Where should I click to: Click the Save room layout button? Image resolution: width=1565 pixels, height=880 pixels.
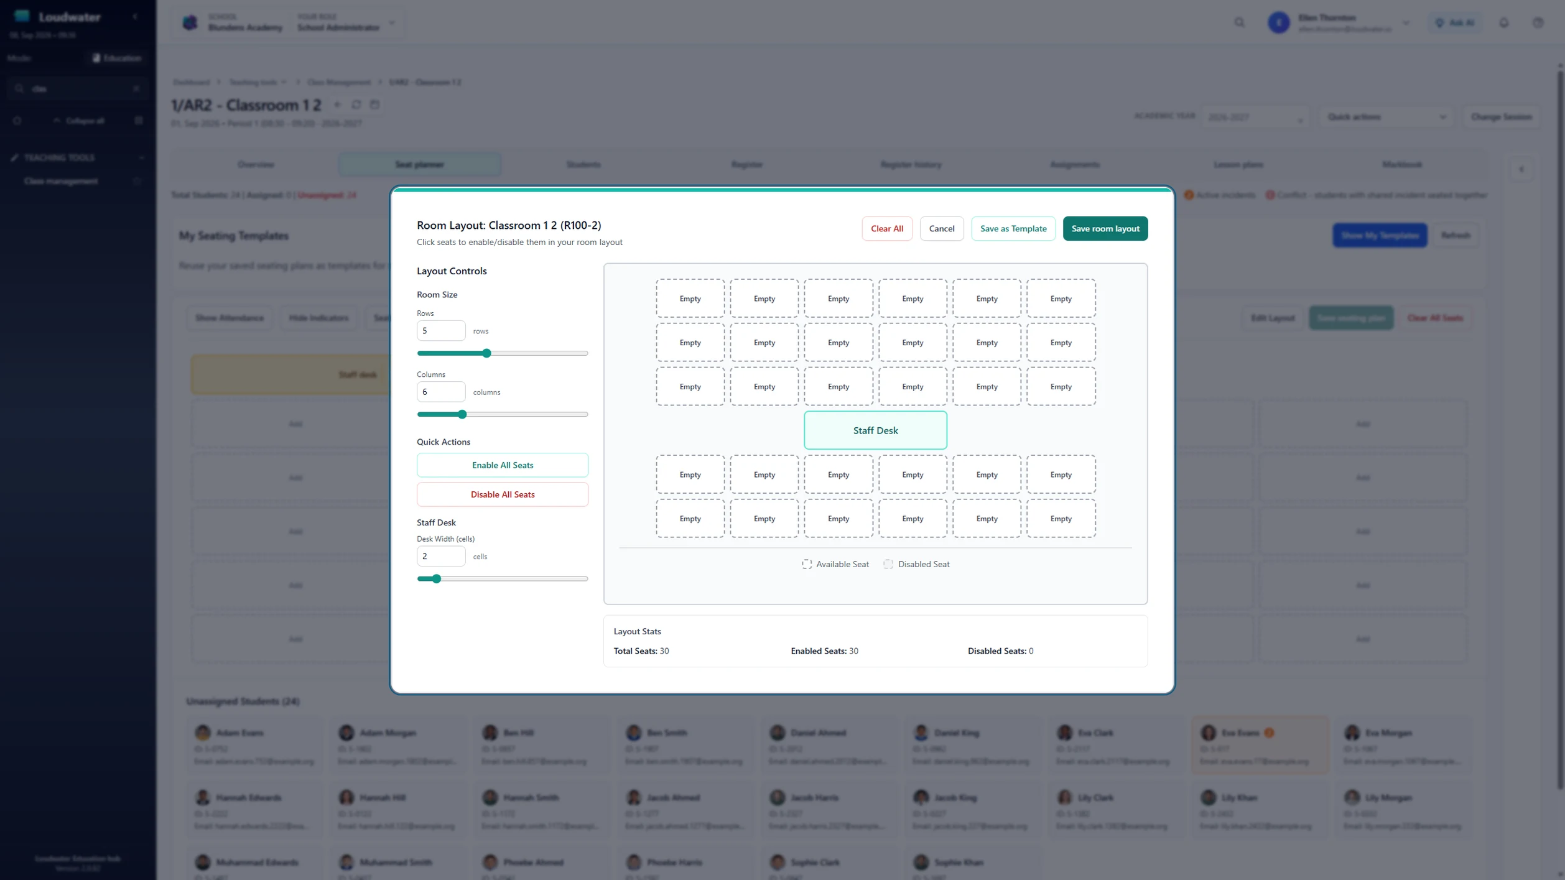[1105, 228]
